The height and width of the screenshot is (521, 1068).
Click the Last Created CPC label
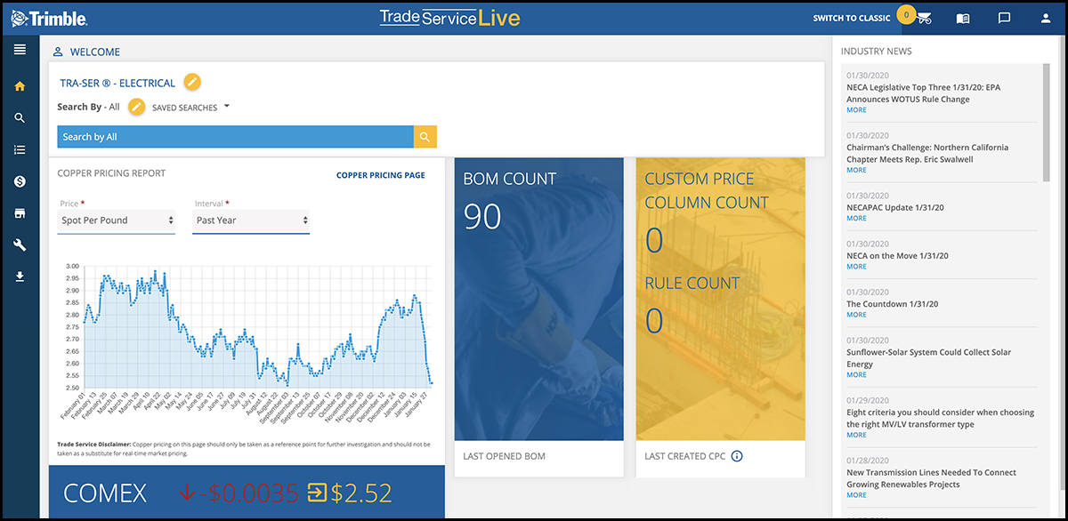685,456
